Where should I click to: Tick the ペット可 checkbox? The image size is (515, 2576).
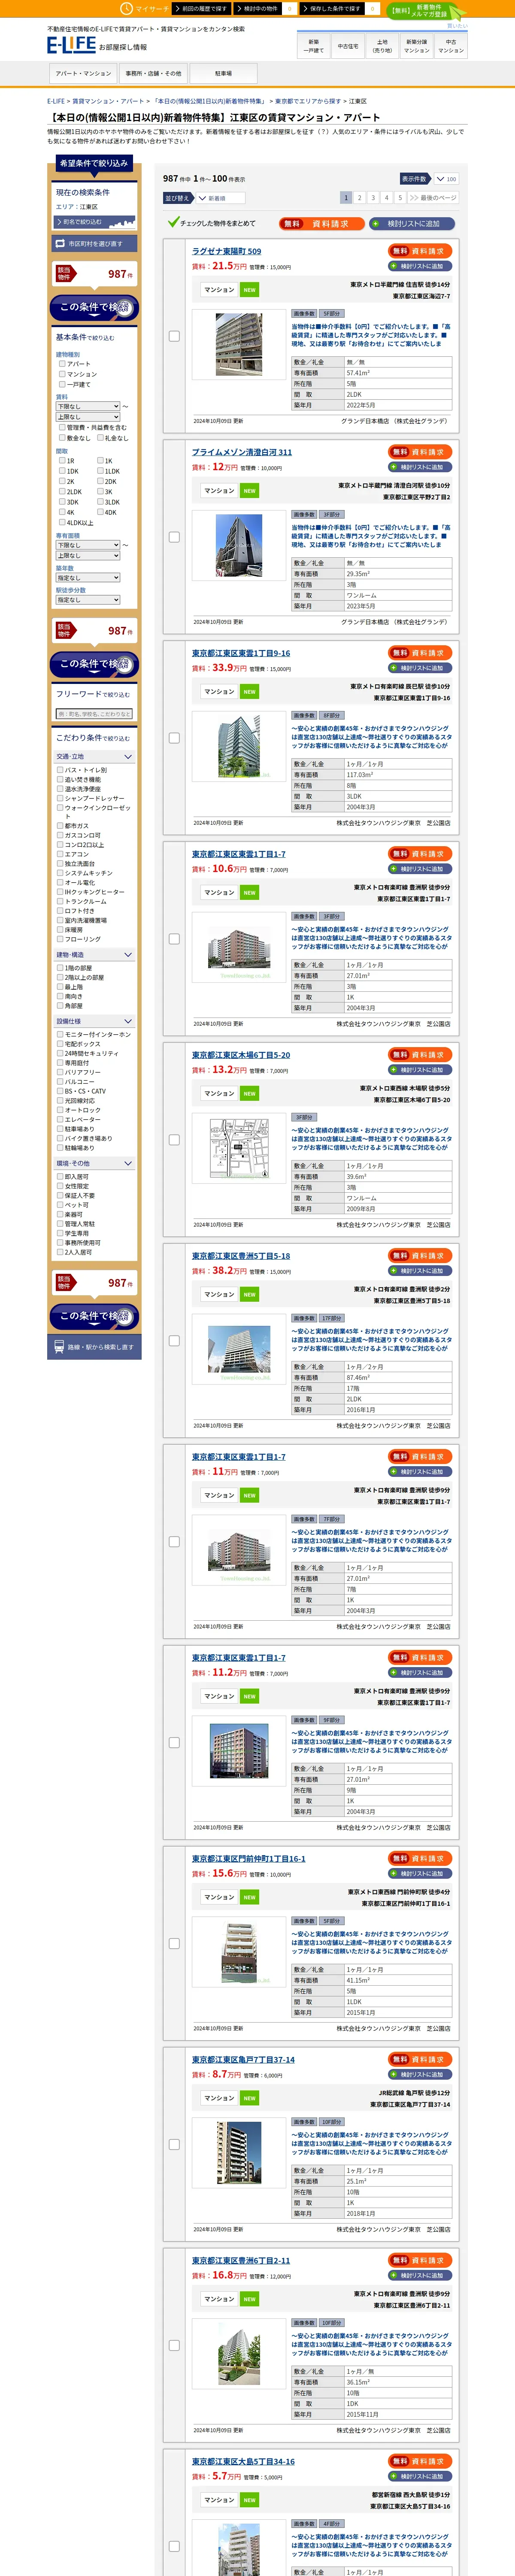pos(60,1205)
